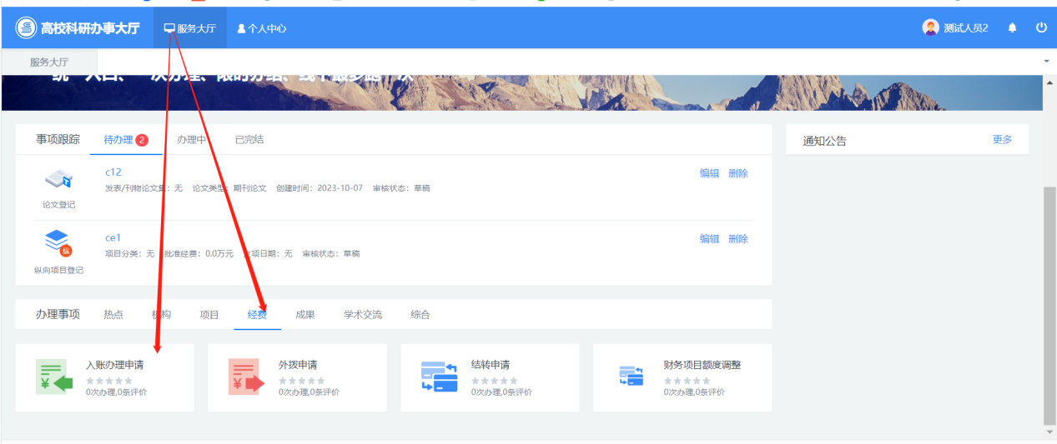This screenshot has height=444, width=1057.
Task: Select the 服务大厅 top menu item
Action: pyautogui.click(x=189, y=28)
